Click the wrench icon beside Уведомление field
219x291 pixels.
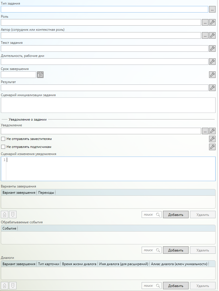(212, 131)
